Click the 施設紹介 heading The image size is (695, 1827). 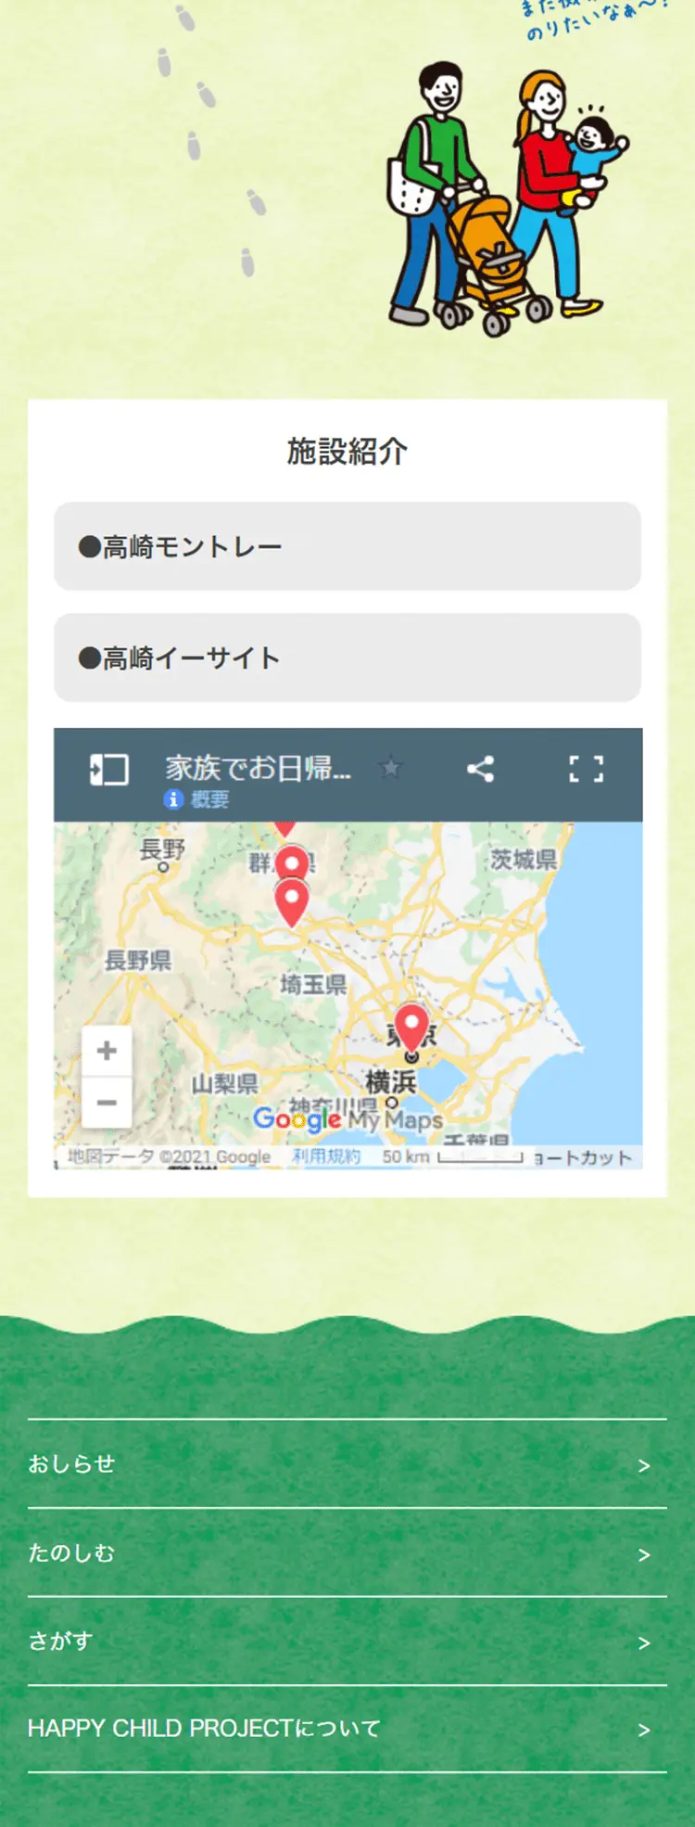click(347, 452)
